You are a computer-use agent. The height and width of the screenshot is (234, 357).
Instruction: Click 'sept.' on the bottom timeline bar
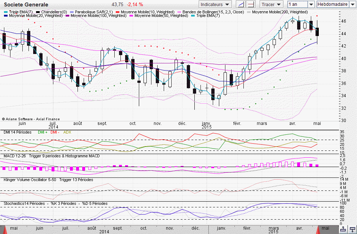point(118,228)
